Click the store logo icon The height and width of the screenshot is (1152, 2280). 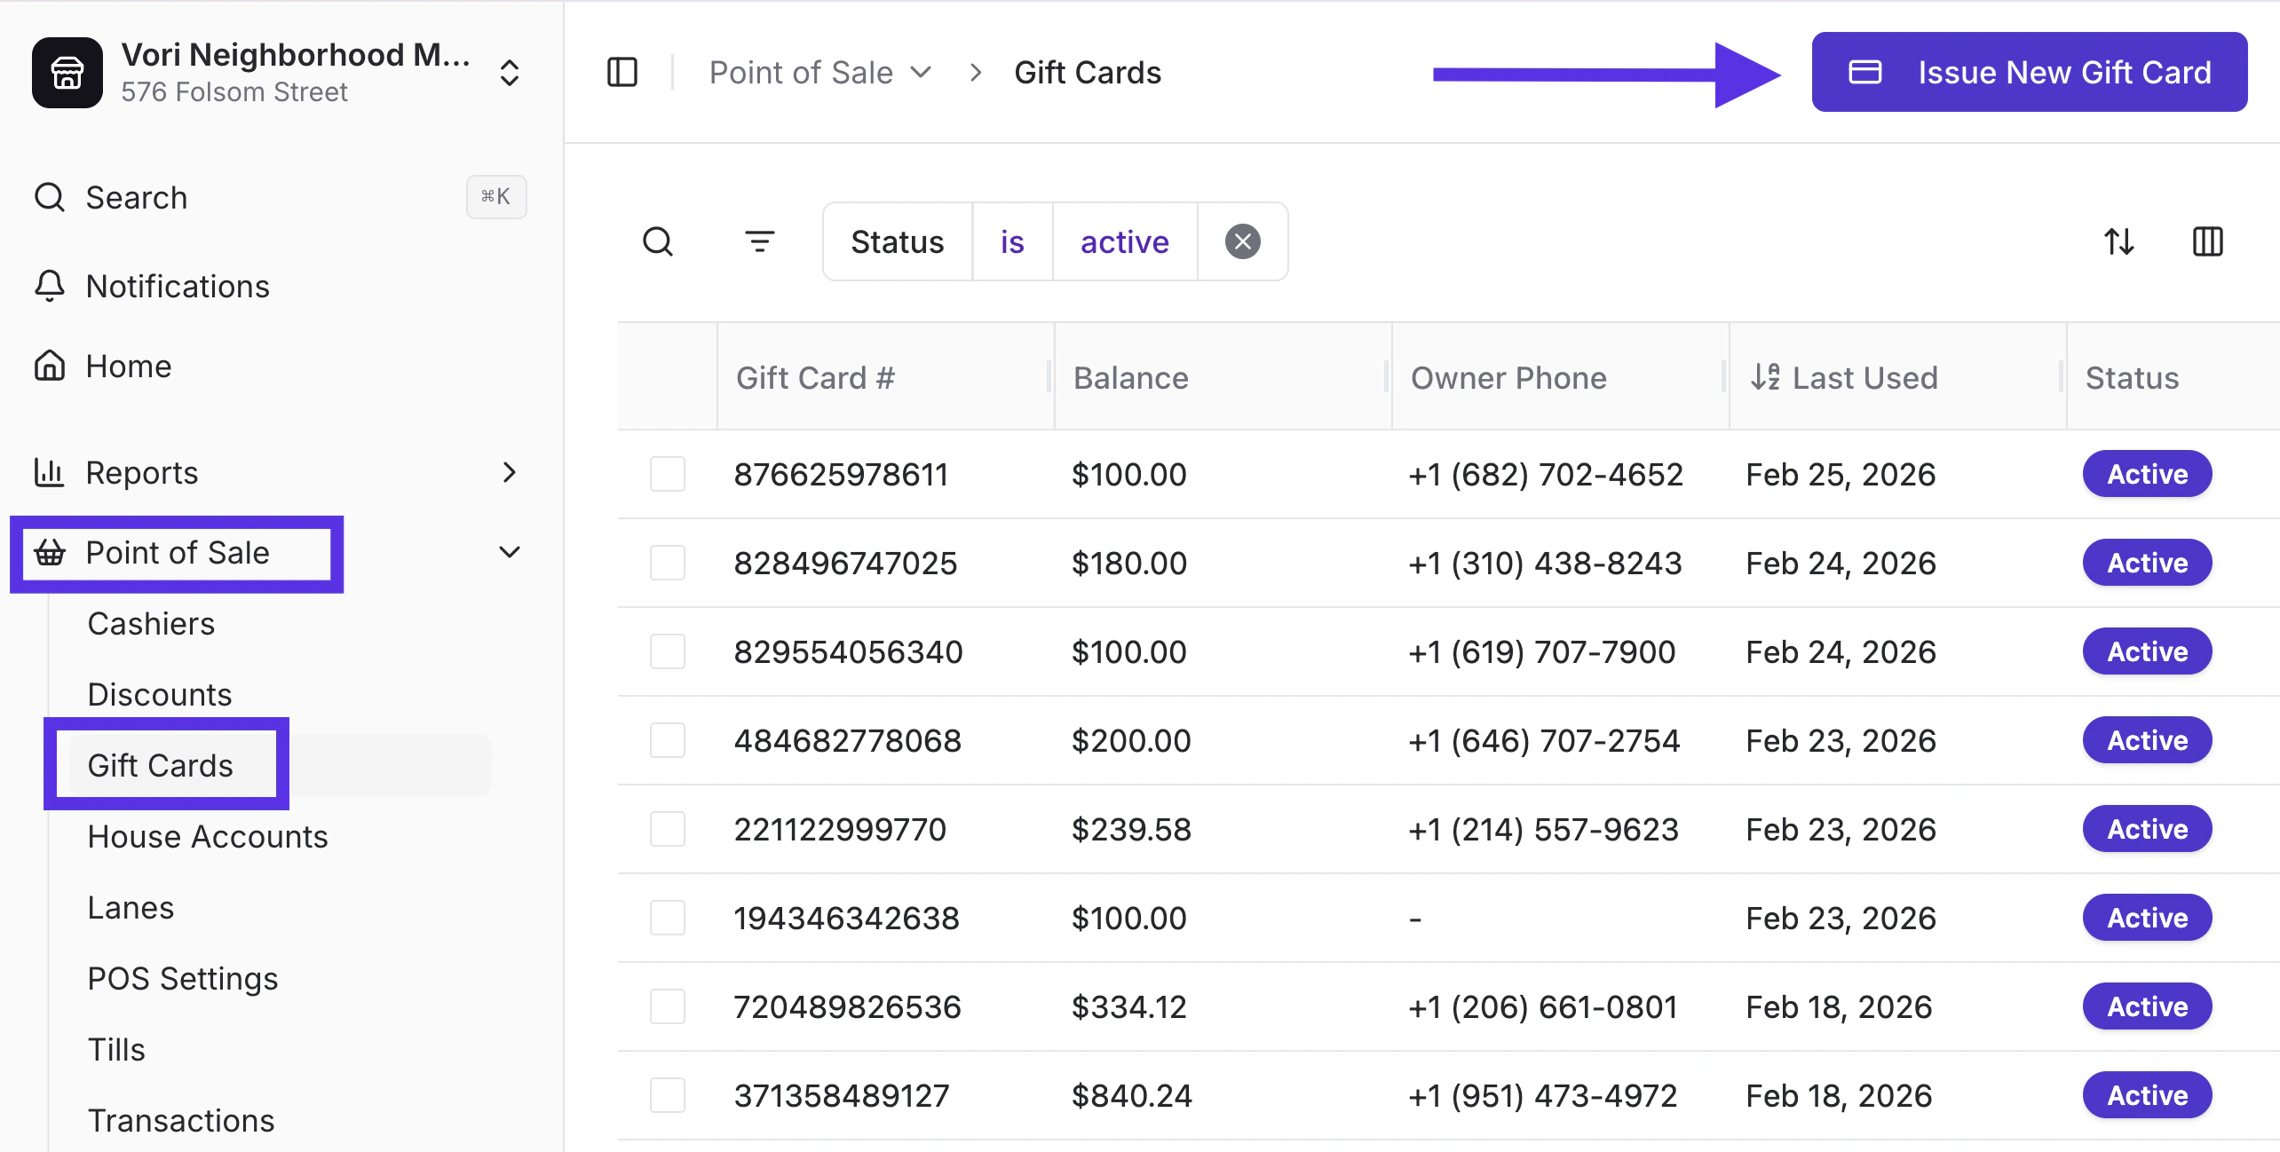[67, 73]
